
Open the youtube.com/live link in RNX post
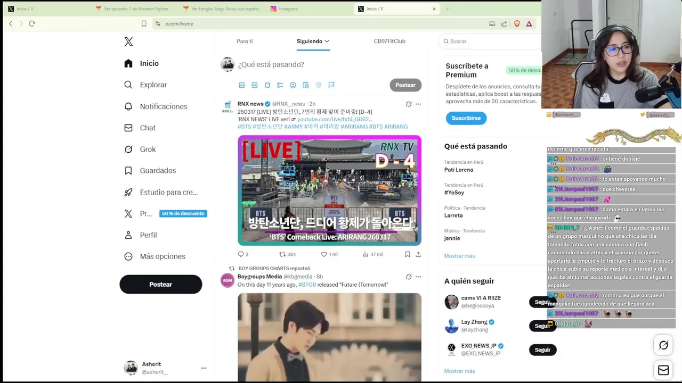pyautogui.click(x=335, y=119)
